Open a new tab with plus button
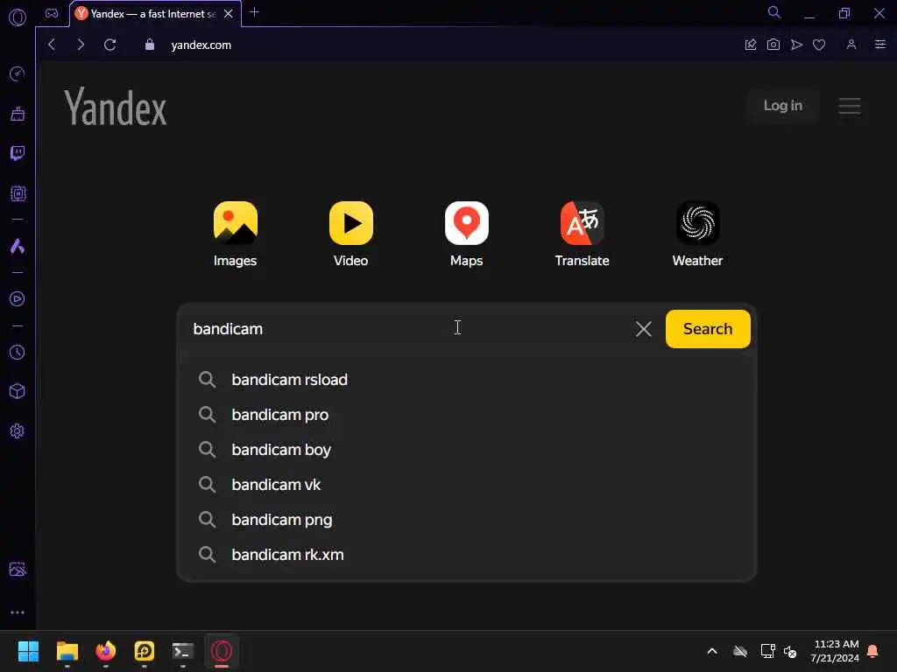The width and height of the screenshot is (897, 672). coord(255,12)
